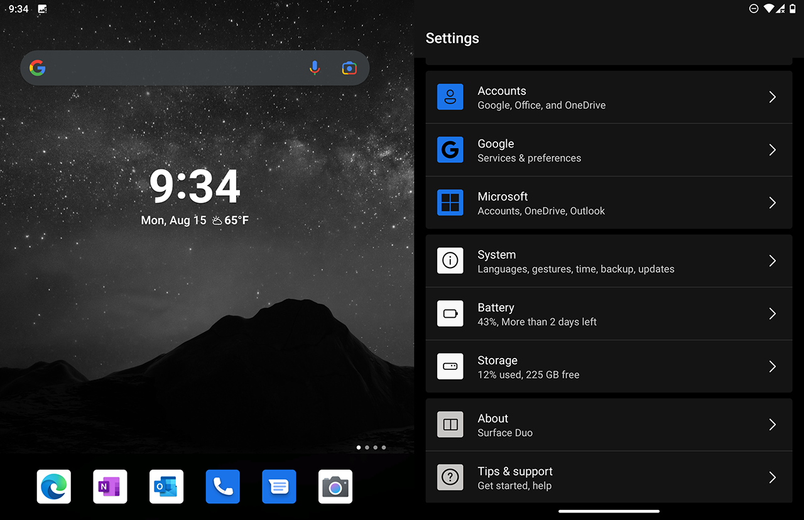
Task: Launch OneNote app from the dock
Action: [x=110, y=487]
